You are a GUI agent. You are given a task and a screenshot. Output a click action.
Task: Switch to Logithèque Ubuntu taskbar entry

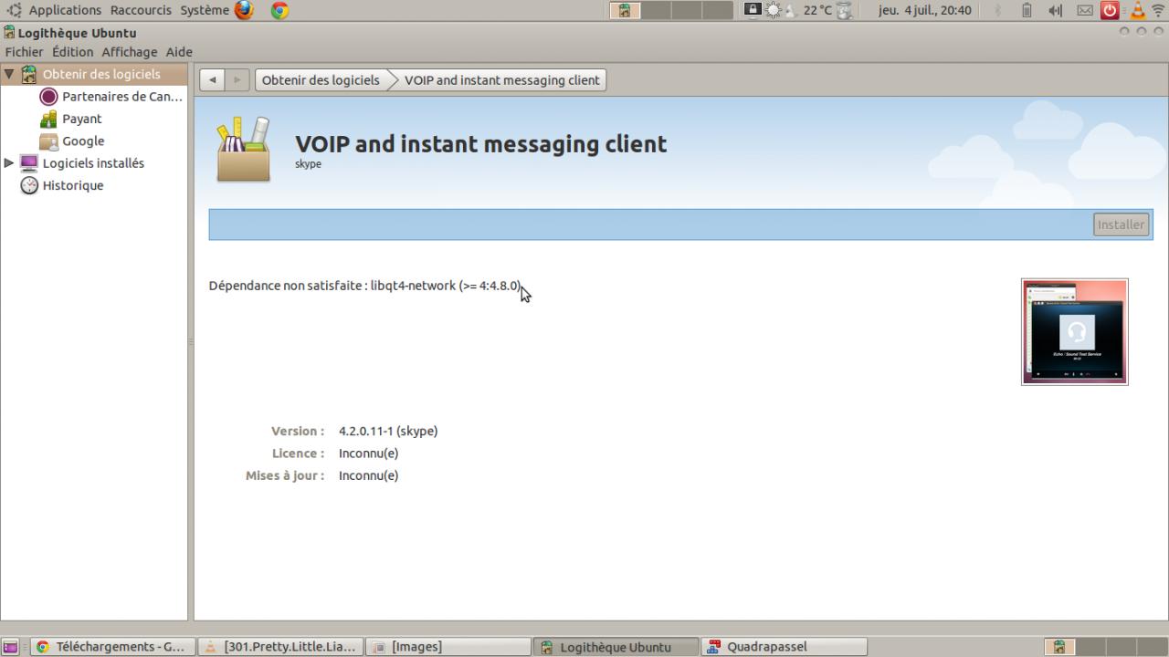click(616, 647)
